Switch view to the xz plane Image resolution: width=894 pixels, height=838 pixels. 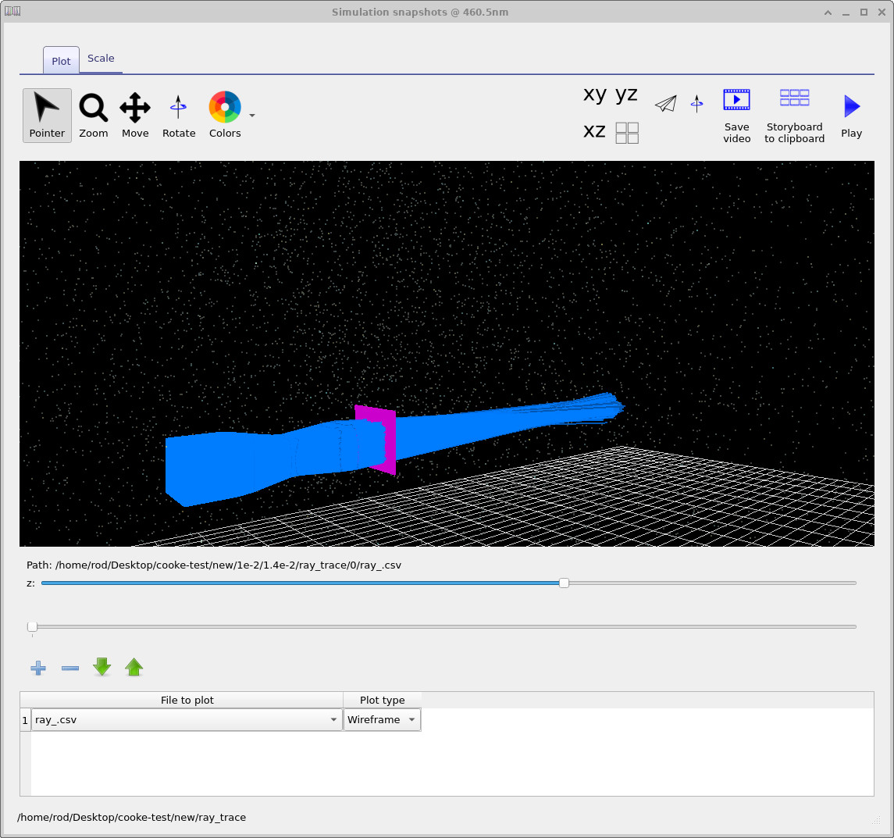[x=594, y=131]
